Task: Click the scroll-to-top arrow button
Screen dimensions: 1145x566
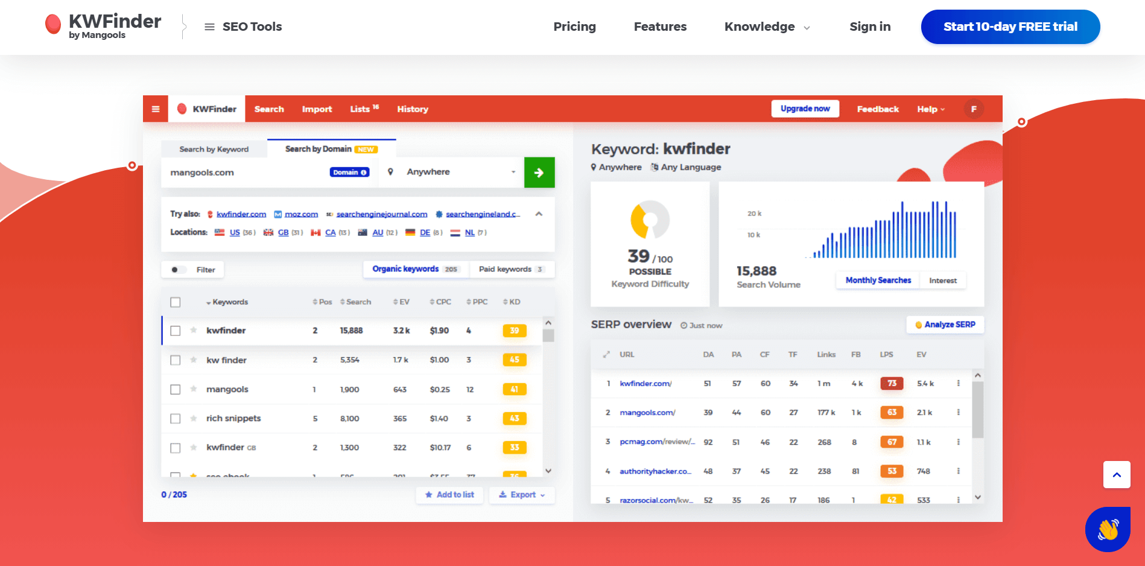Action: pos(1117,475)
